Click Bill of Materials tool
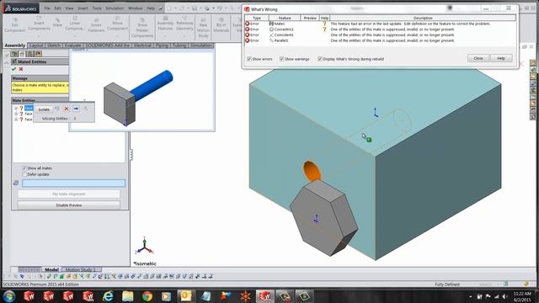Screen dimensions: 539x303 [221, 24]
